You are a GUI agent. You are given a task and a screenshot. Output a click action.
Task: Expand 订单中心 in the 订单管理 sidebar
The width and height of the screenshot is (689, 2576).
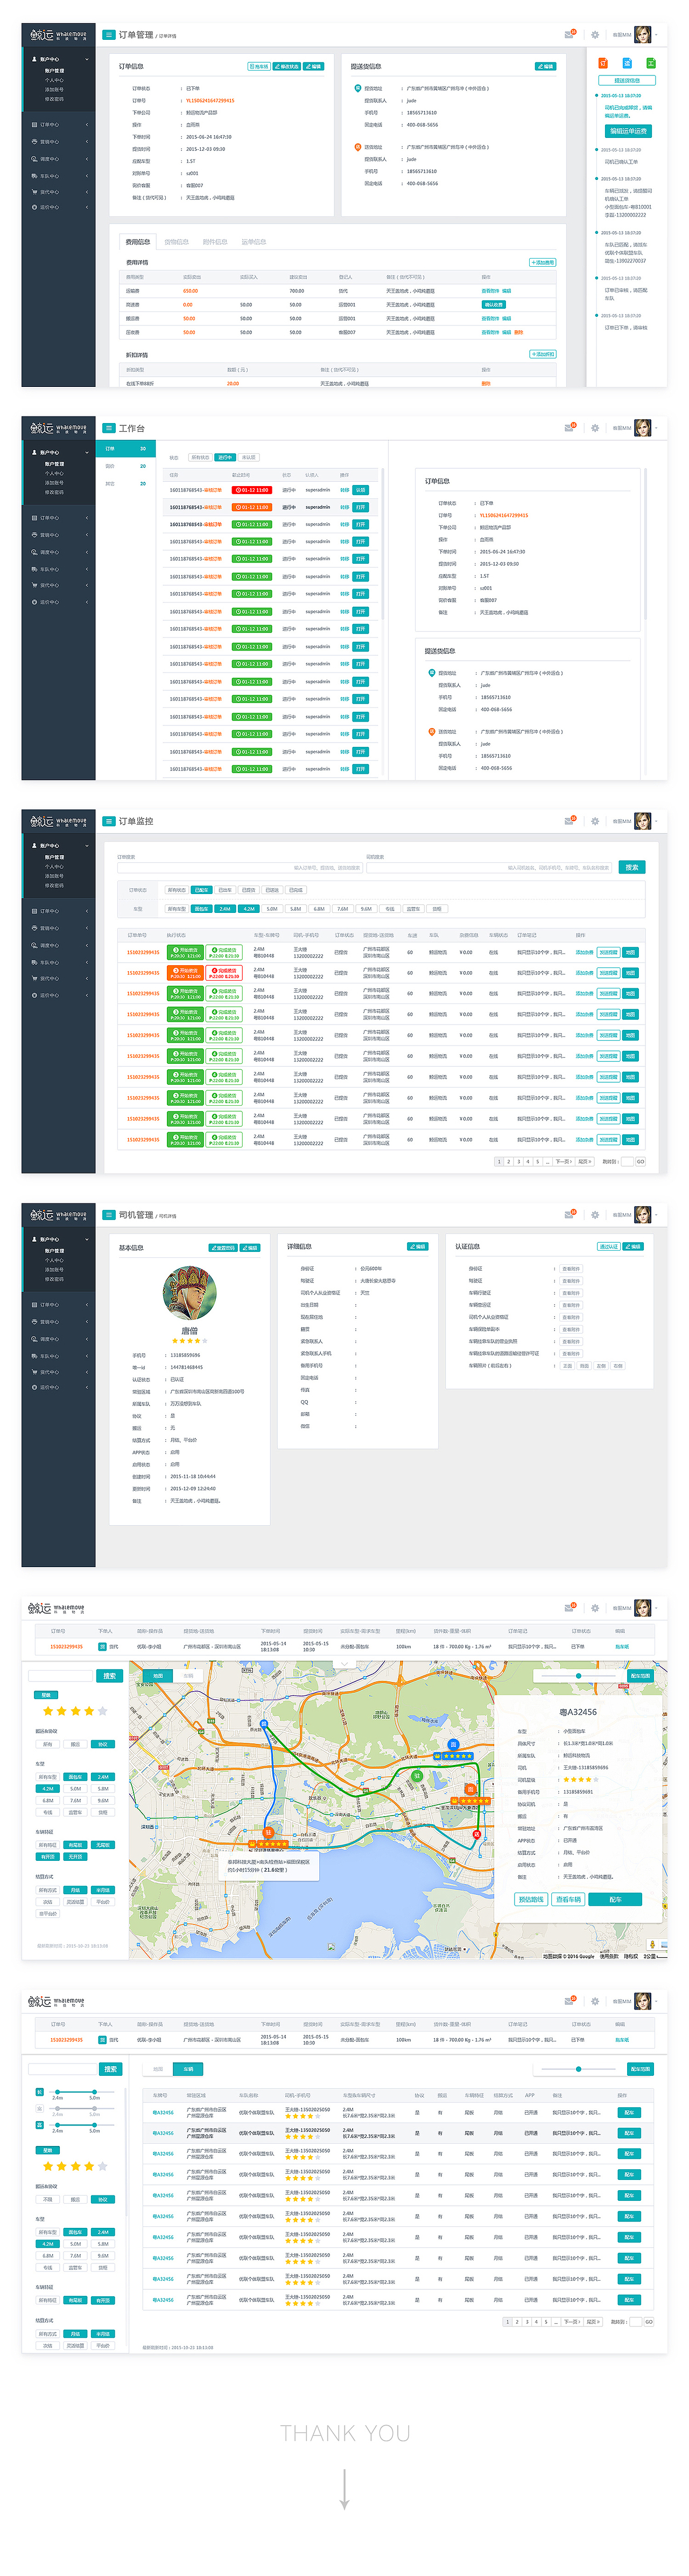pyautogui.click(x=87, y=125)
